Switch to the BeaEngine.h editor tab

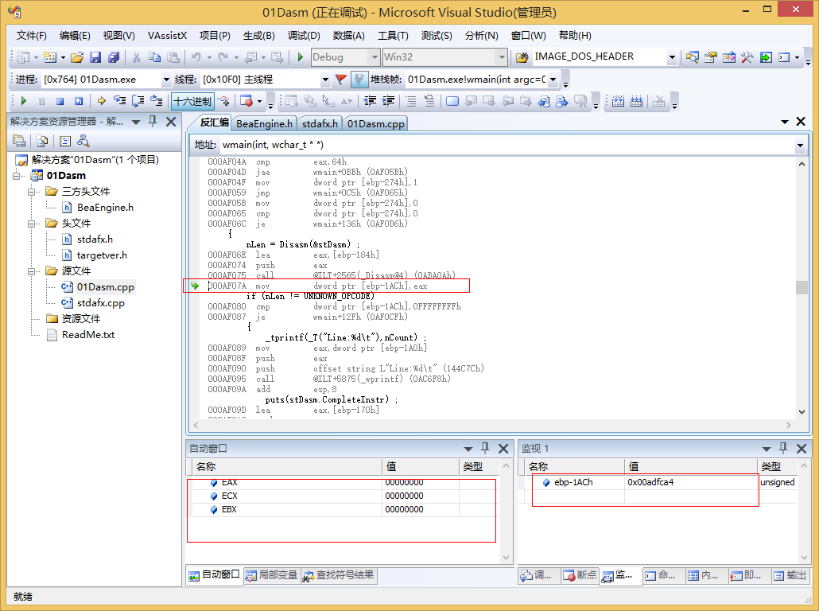coord(264,124)
